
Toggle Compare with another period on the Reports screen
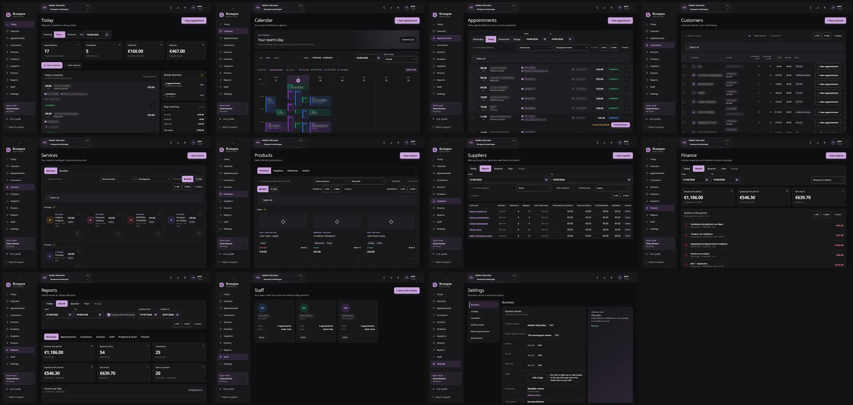point(109,315)
